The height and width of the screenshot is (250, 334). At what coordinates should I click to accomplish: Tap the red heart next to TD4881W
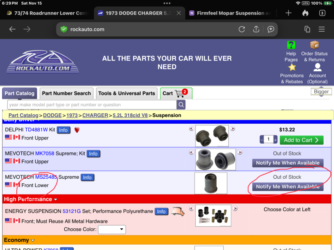(77, 130)
